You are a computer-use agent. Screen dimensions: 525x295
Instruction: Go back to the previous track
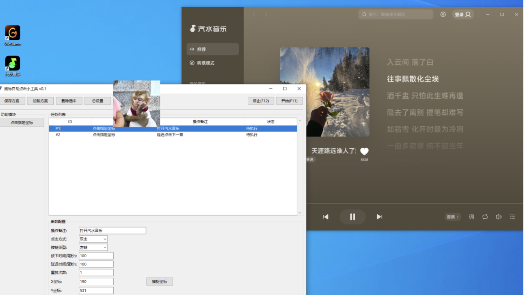tap(326, 217)
